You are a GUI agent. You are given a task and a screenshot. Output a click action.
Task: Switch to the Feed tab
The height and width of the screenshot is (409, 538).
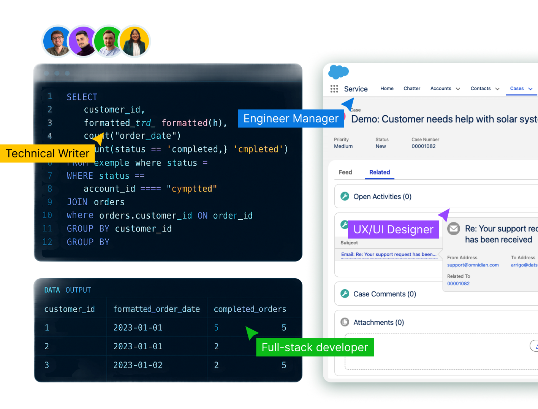345,172
